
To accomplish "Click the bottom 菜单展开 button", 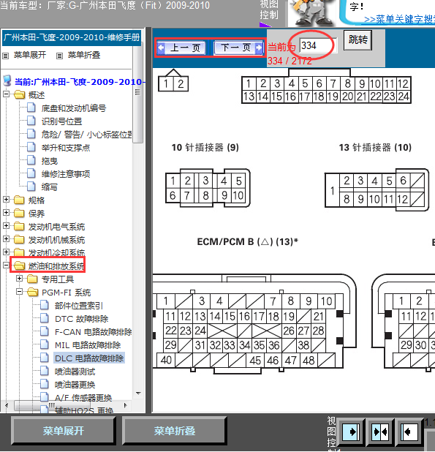I will tap(64, 431).
